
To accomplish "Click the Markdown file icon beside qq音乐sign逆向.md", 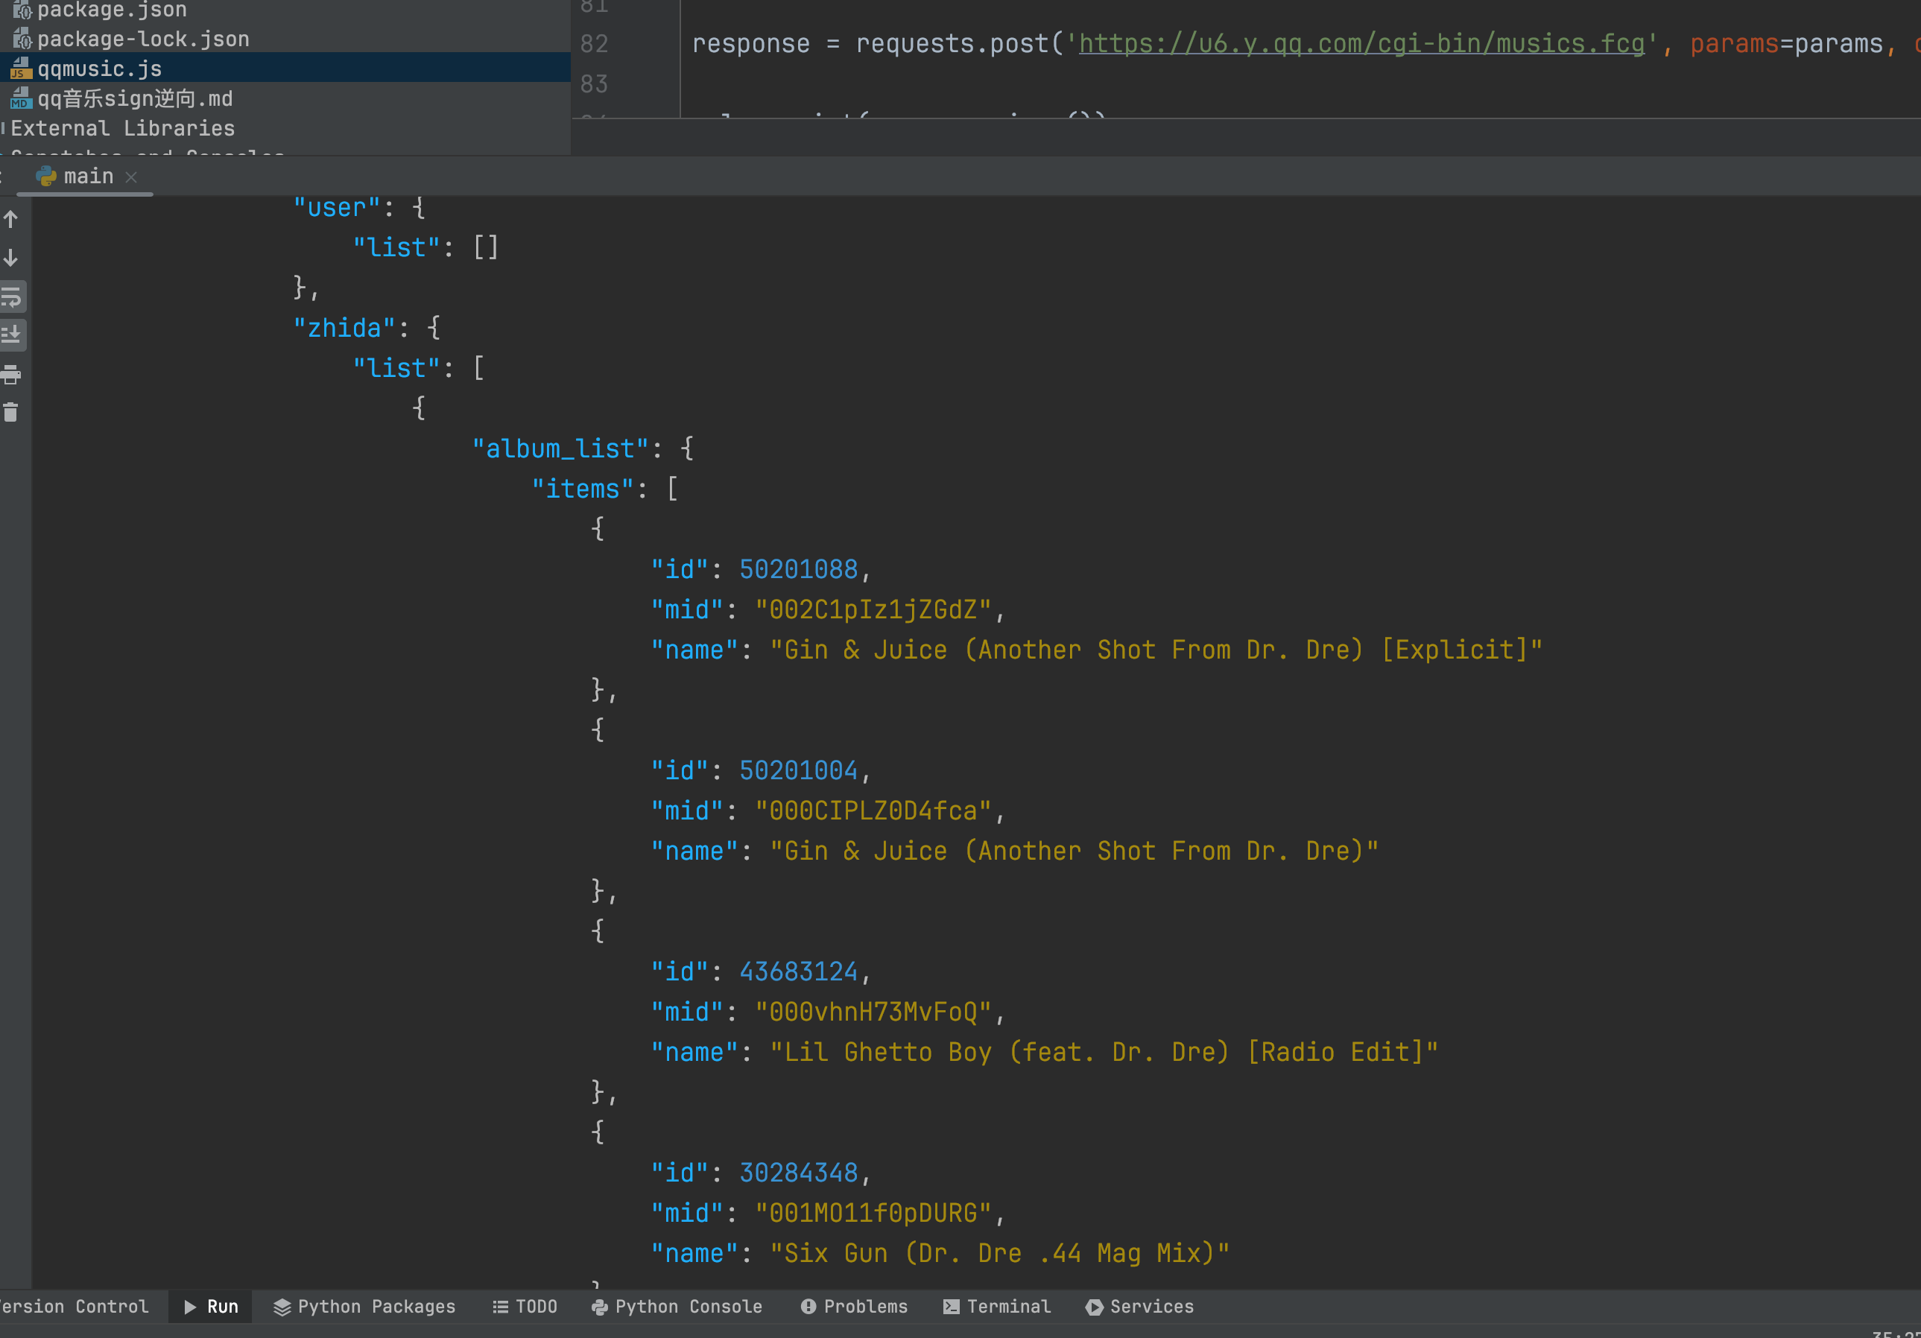I will coord(21,98).
